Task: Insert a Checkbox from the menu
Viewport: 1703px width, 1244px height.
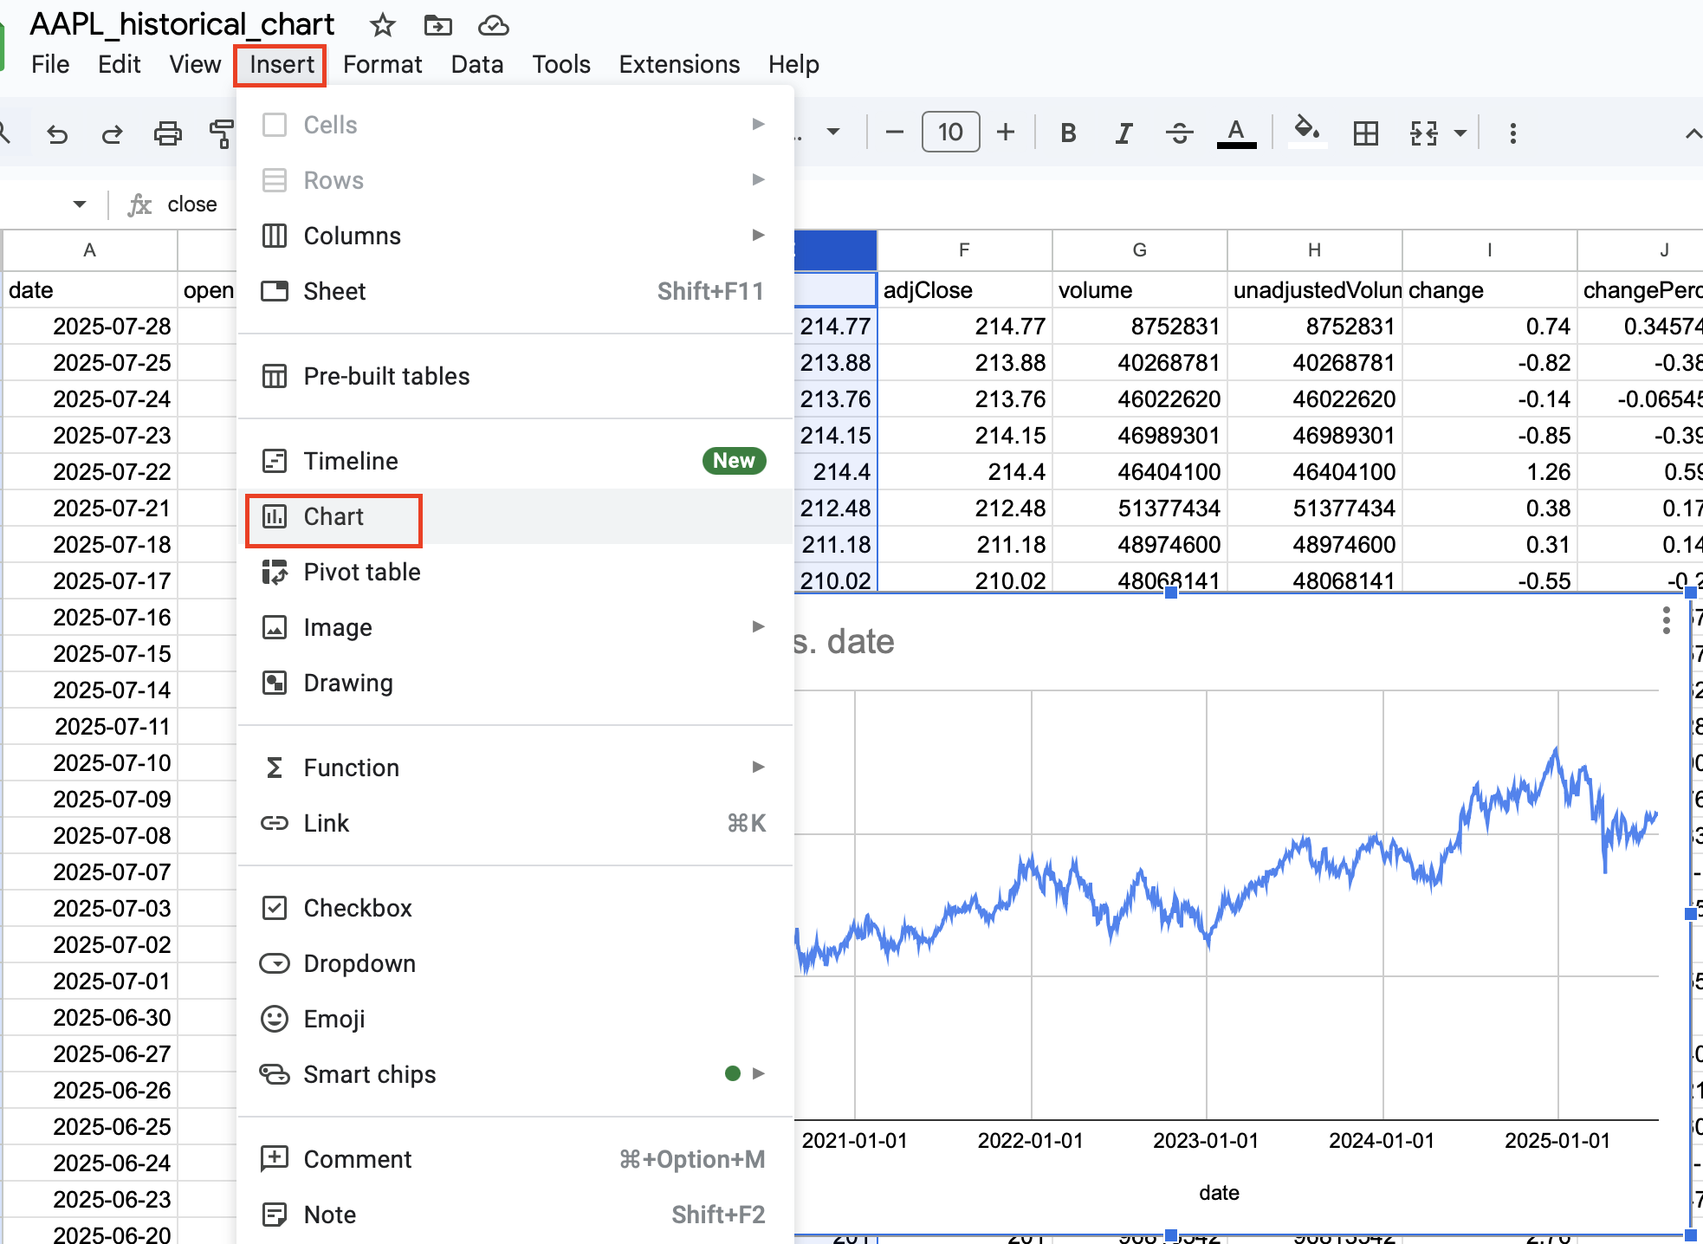Action: pyautogui.click(x=515, y=908)
